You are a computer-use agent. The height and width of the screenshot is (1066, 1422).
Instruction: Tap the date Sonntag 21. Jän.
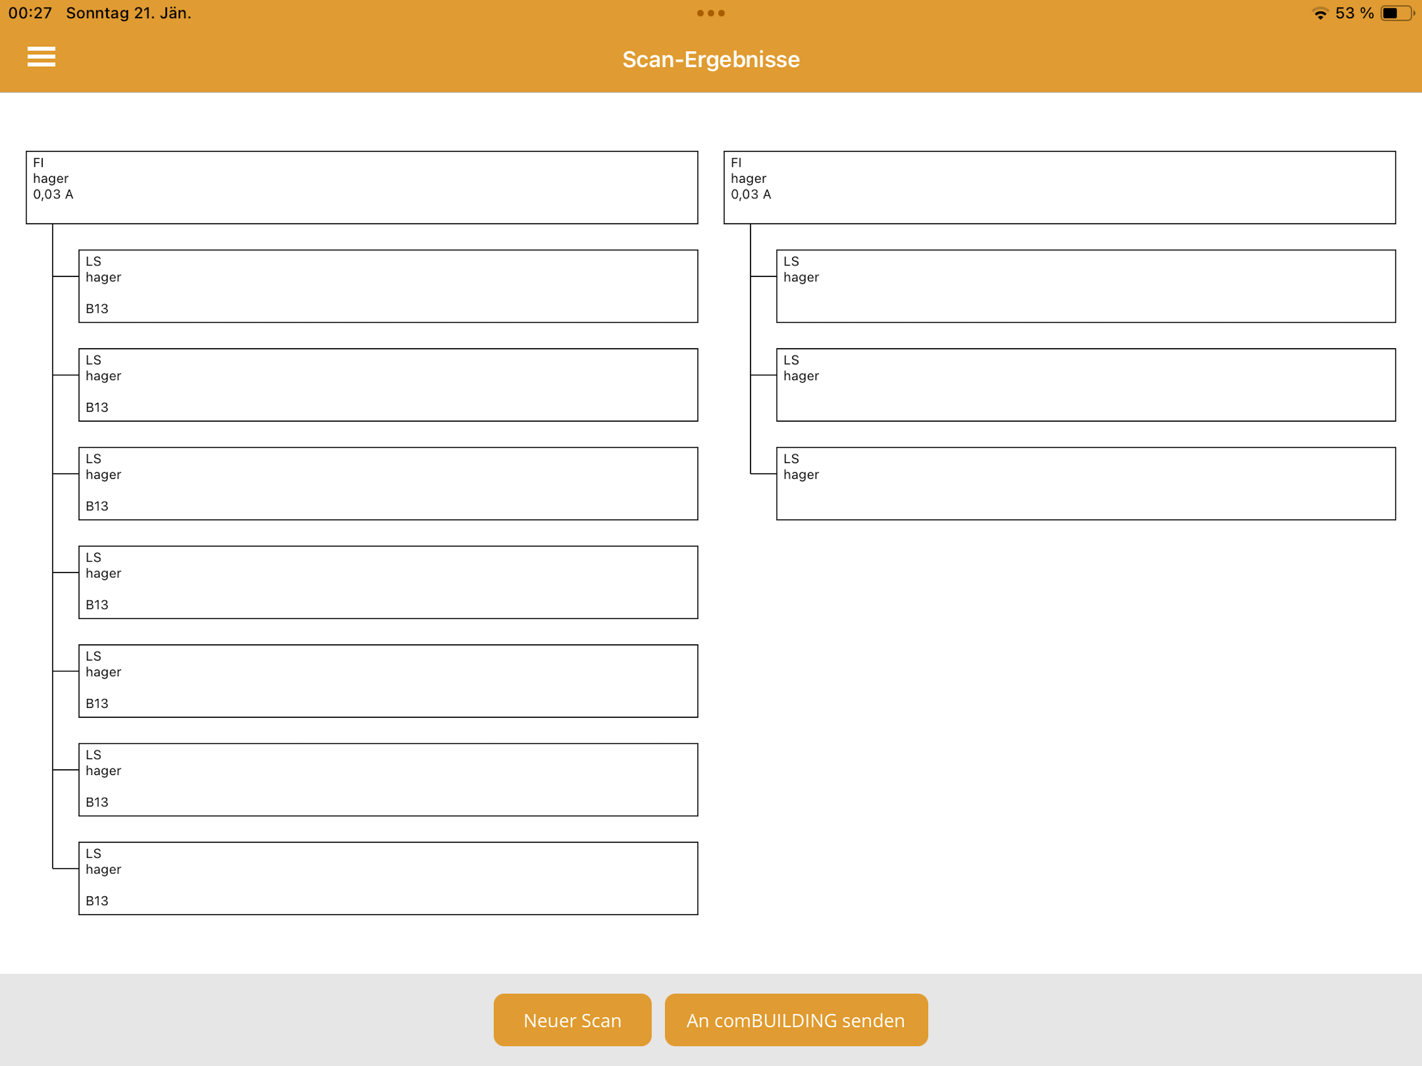(129, 14)
